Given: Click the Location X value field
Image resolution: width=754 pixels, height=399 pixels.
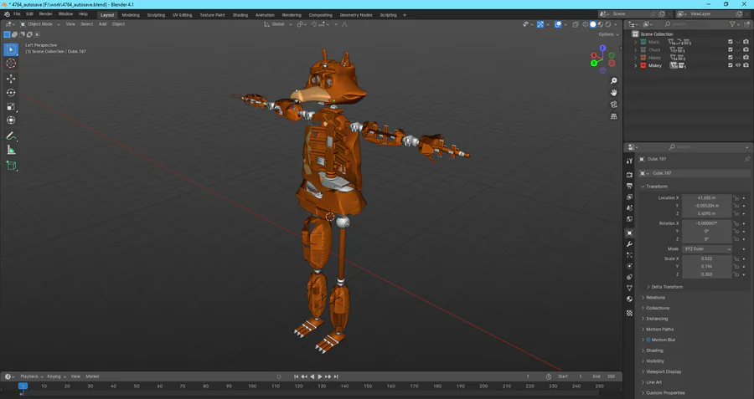Looking at the screenshot, I should click(707, 197).
